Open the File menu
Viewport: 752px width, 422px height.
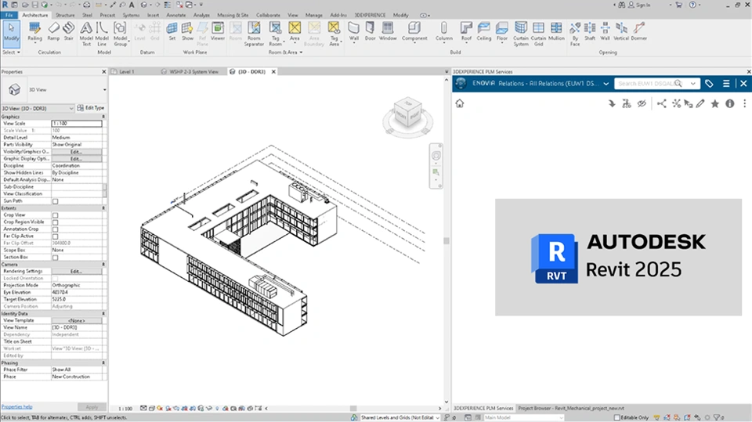[x=9, y=16]
